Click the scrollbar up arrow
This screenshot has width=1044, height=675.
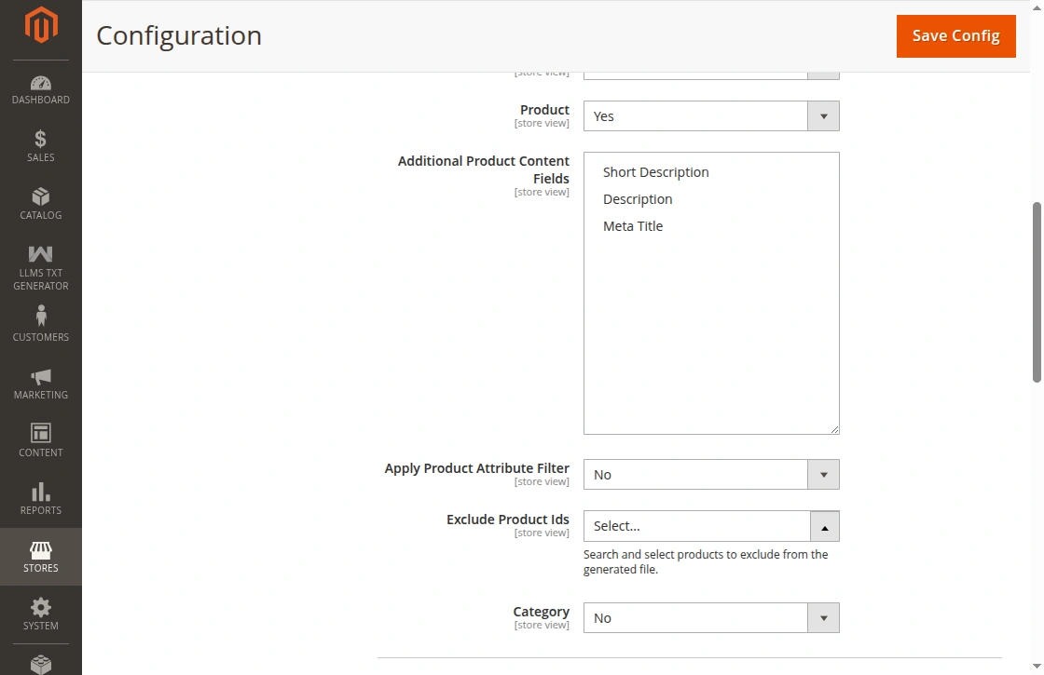[1037, 8]
